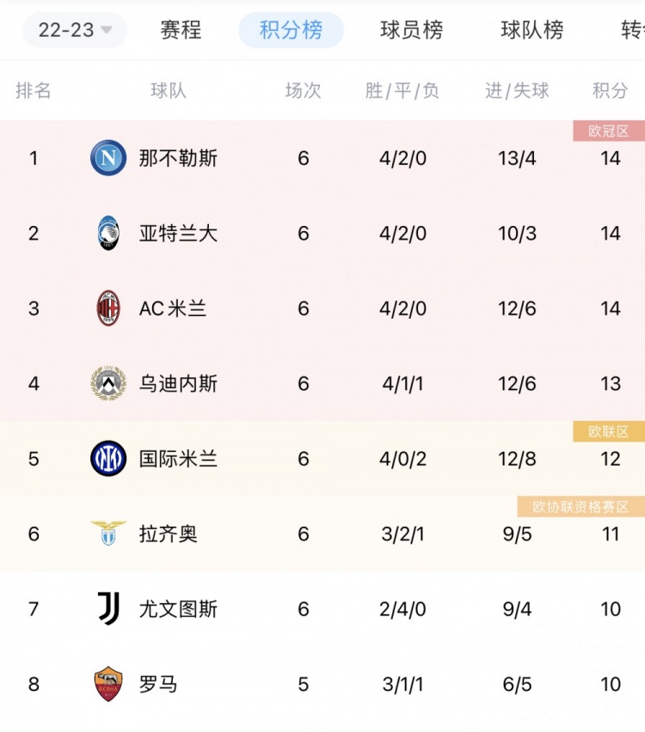Switch to the 赛程 tab
The image size is (645, 732).
(181, 30)
